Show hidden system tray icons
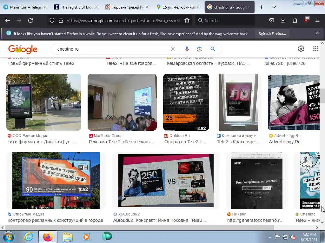Viewport: 325px width, 243px height. pyautogui.click(x=270, y=237)
